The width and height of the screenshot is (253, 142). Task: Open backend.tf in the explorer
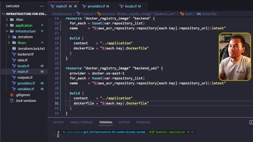25,54
